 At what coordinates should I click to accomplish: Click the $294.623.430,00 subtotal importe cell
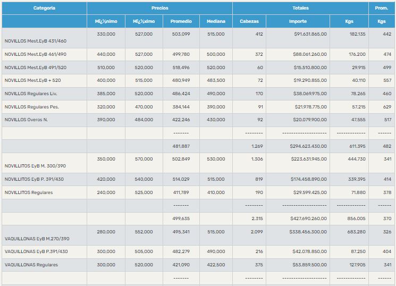[309, 146]
